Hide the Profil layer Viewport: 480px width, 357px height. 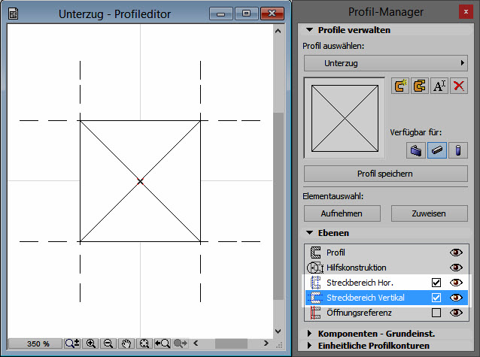456,253
